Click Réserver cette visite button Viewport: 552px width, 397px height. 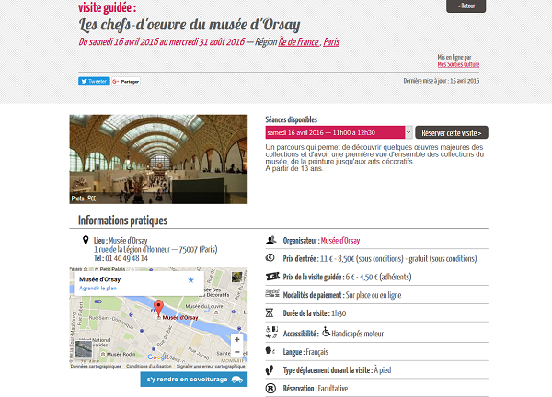452,132
